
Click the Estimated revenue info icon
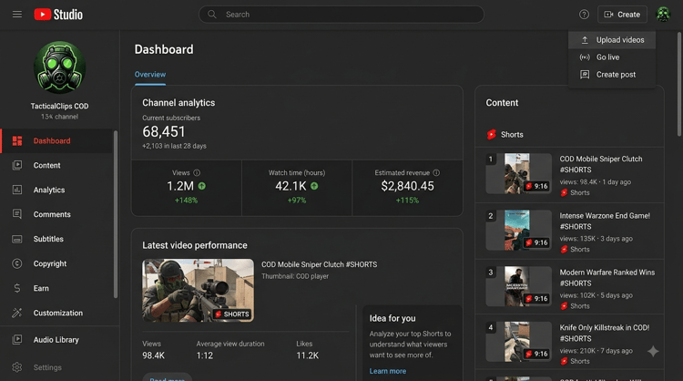(436, 172)
